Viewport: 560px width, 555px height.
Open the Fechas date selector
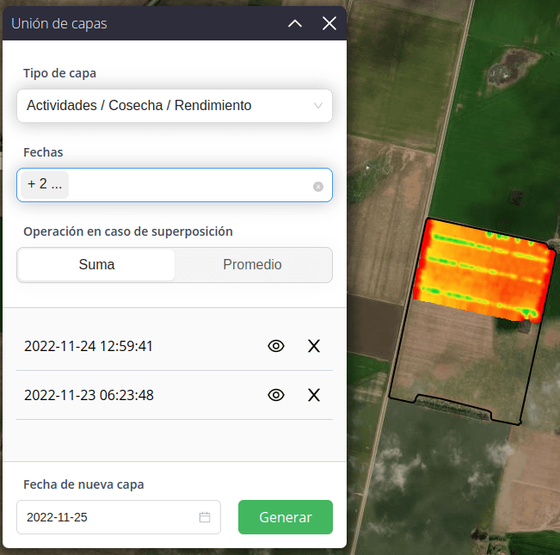point(189,185)
